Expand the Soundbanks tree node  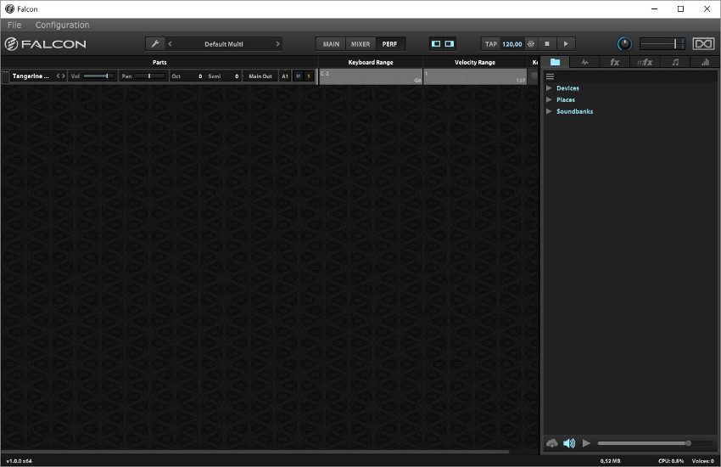click(x=549, y=111)
